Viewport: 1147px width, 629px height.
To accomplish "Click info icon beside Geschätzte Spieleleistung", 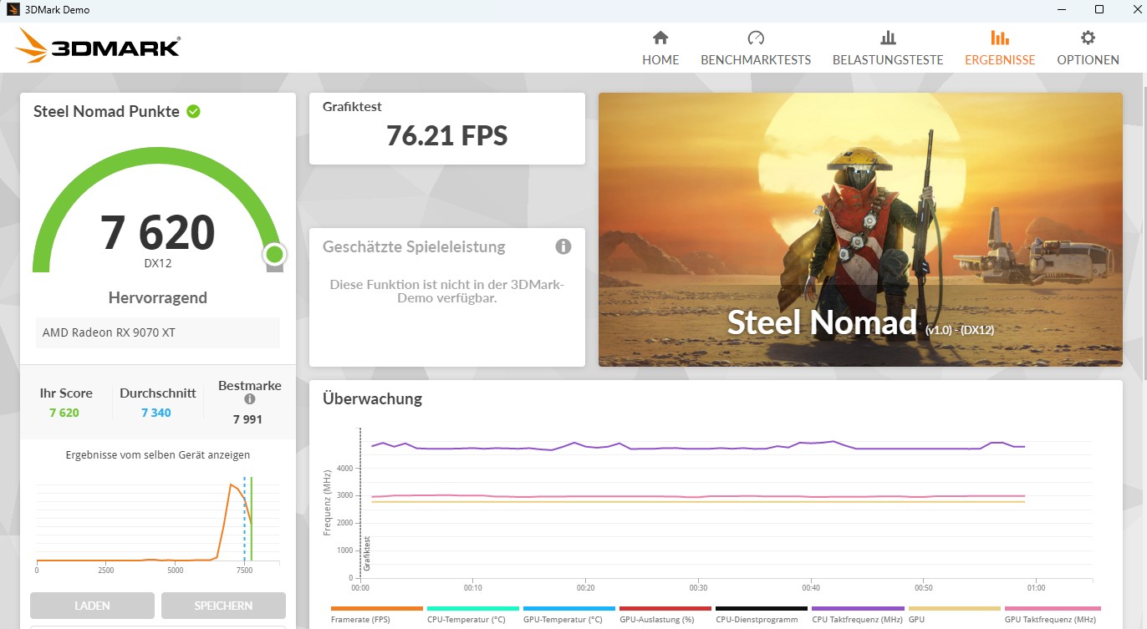I will pyautogui.click(x=563, y=246).
